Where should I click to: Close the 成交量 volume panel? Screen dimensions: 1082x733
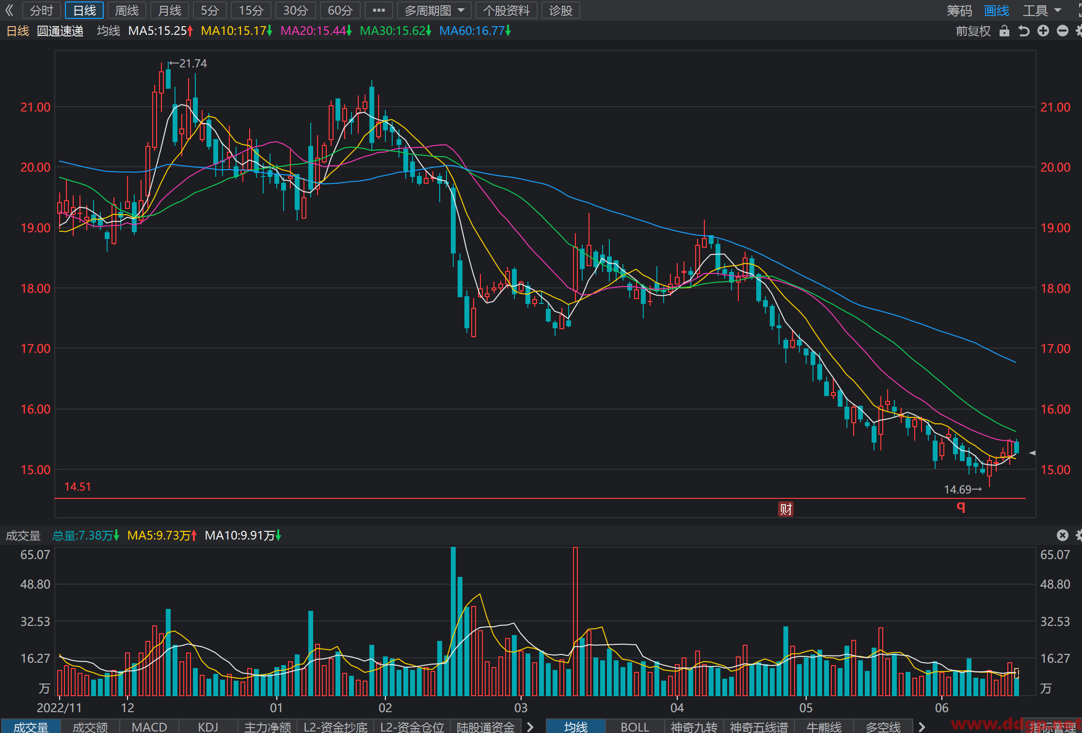point(1063,535)
